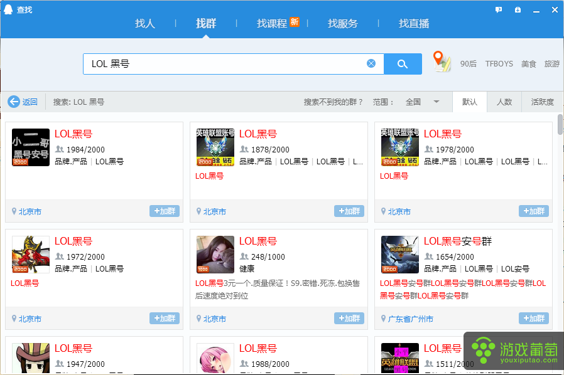Open the 小二哥黑号安号 group avatar

click(31, 147)
